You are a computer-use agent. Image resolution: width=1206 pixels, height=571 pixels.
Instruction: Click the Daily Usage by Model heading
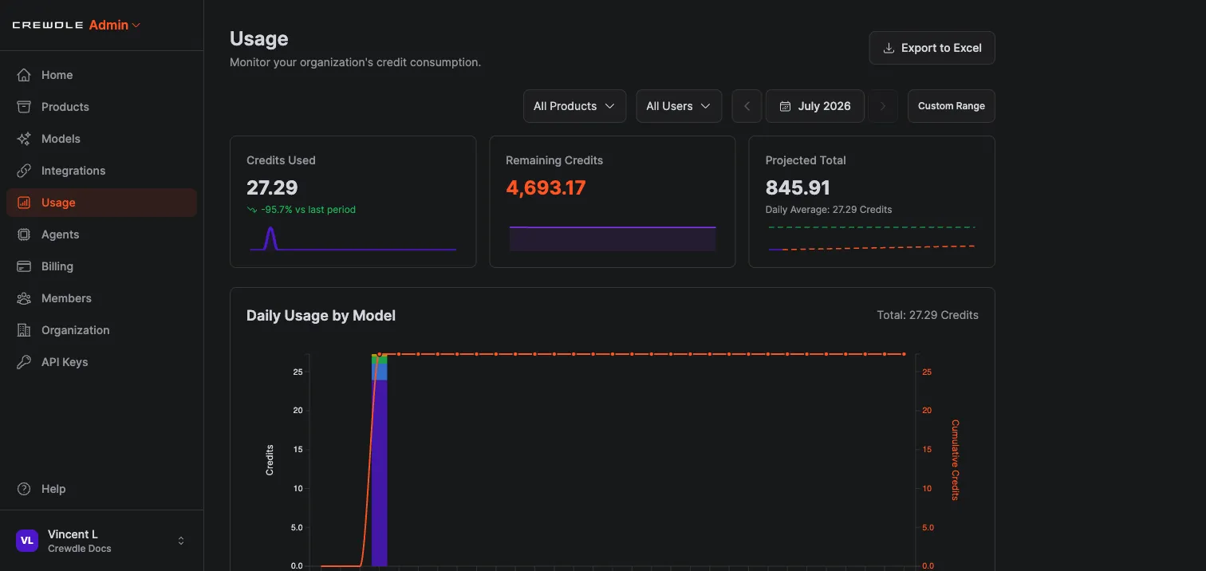coord(321,316)
